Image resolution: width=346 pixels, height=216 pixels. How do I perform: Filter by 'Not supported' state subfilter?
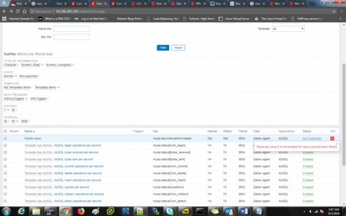[28, 76]
